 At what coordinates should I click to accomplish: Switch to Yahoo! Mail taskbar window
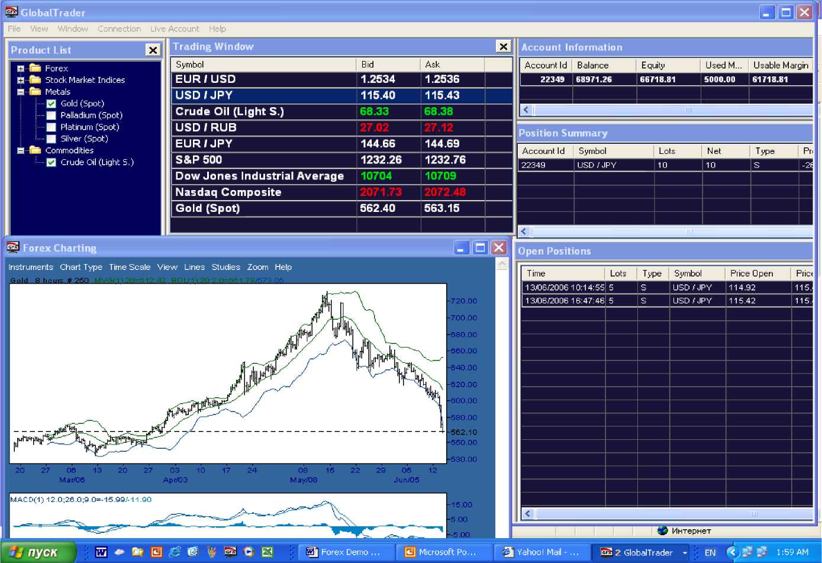[x=541, y=552]
